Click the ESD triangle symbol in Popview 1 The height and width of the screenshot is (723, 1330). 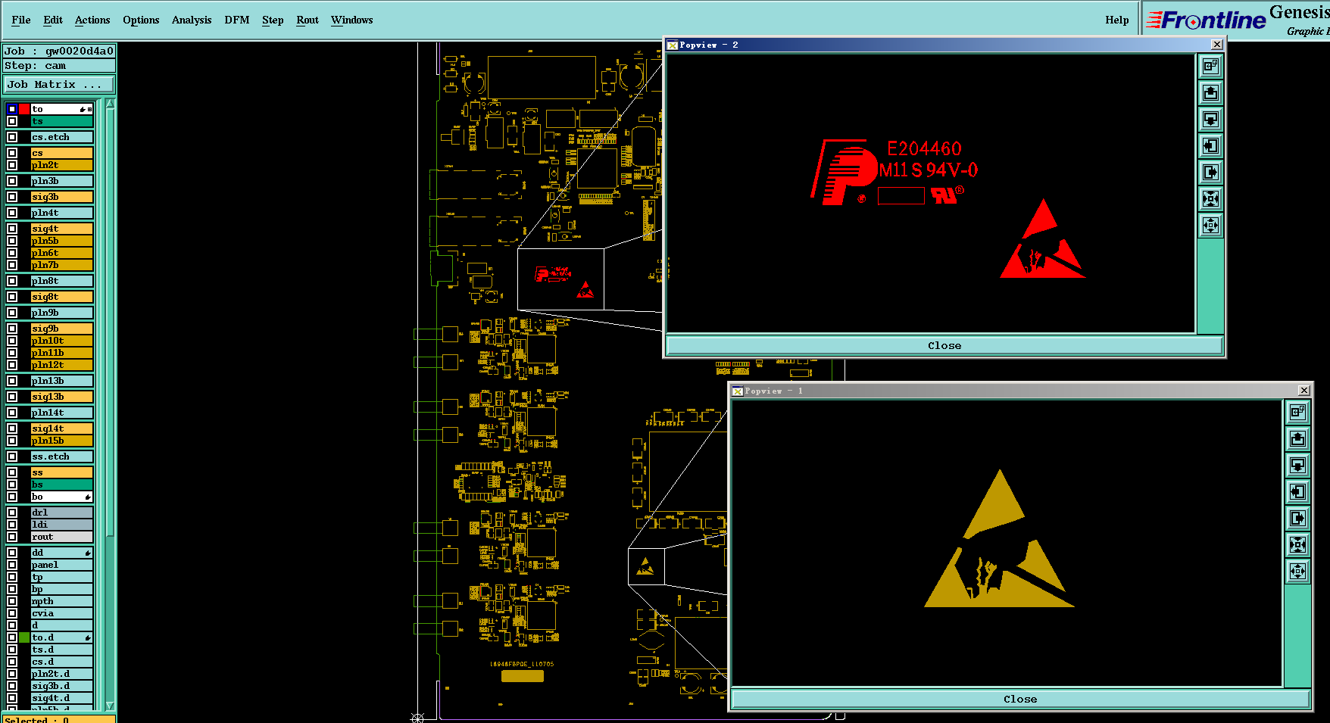[998, 539]
